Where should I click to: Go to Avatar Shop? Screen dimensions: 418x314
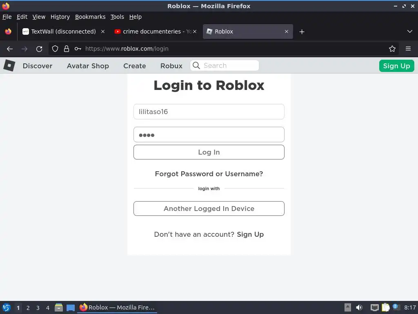coord(88,66)
